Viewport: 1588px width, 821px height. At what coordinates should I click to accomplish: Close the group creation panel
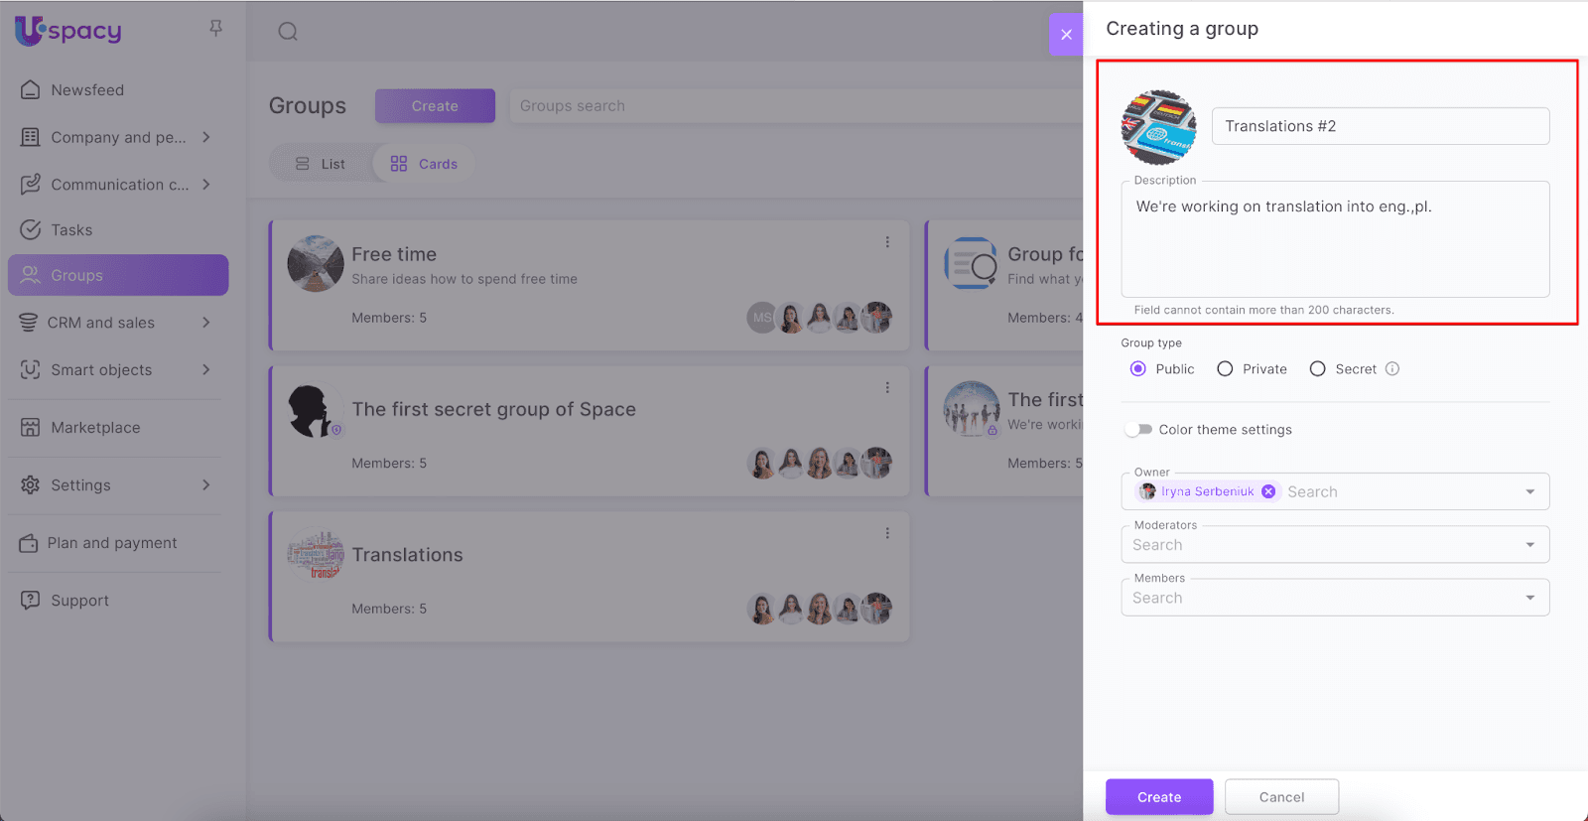(x=1066, y=35)
